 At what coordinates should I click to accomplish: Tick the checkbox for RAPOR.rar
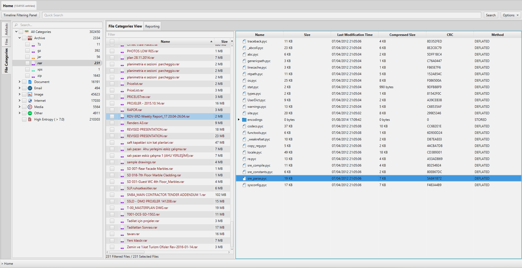pyautogui.click(x=112, y=110)
